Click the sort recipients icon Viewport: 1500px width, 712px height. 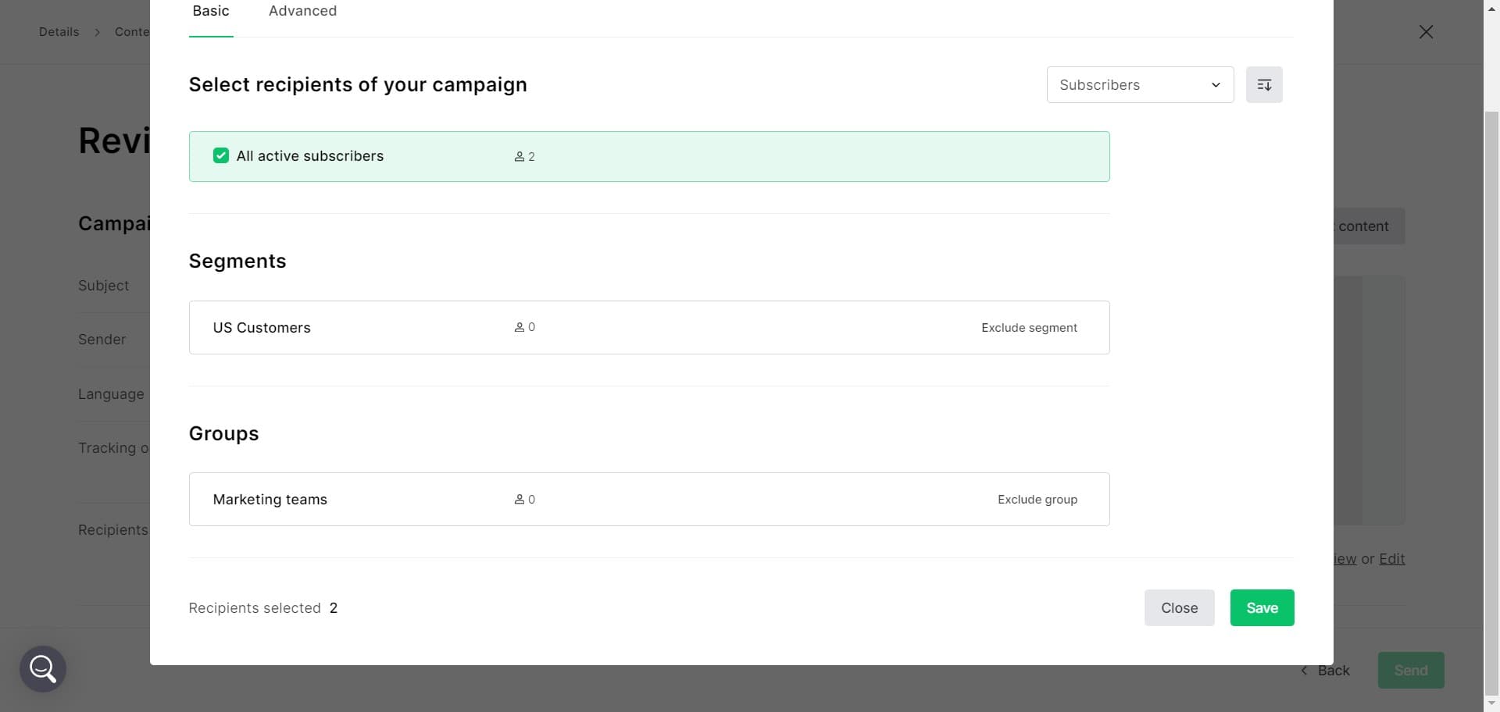[1264, 84]
